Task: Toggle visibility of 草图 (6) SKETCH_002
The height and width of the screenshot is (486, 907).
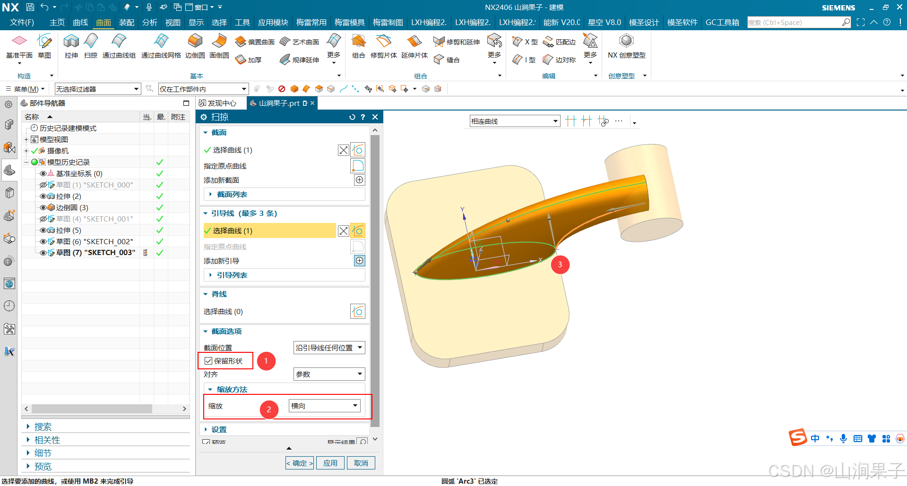Action: click(x=43, y=242)
